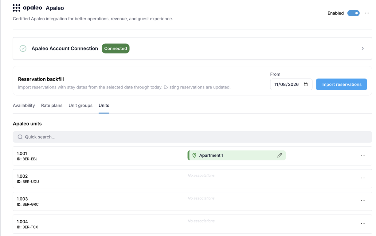Open the Unit groups tab

click(x=80, y=105)
